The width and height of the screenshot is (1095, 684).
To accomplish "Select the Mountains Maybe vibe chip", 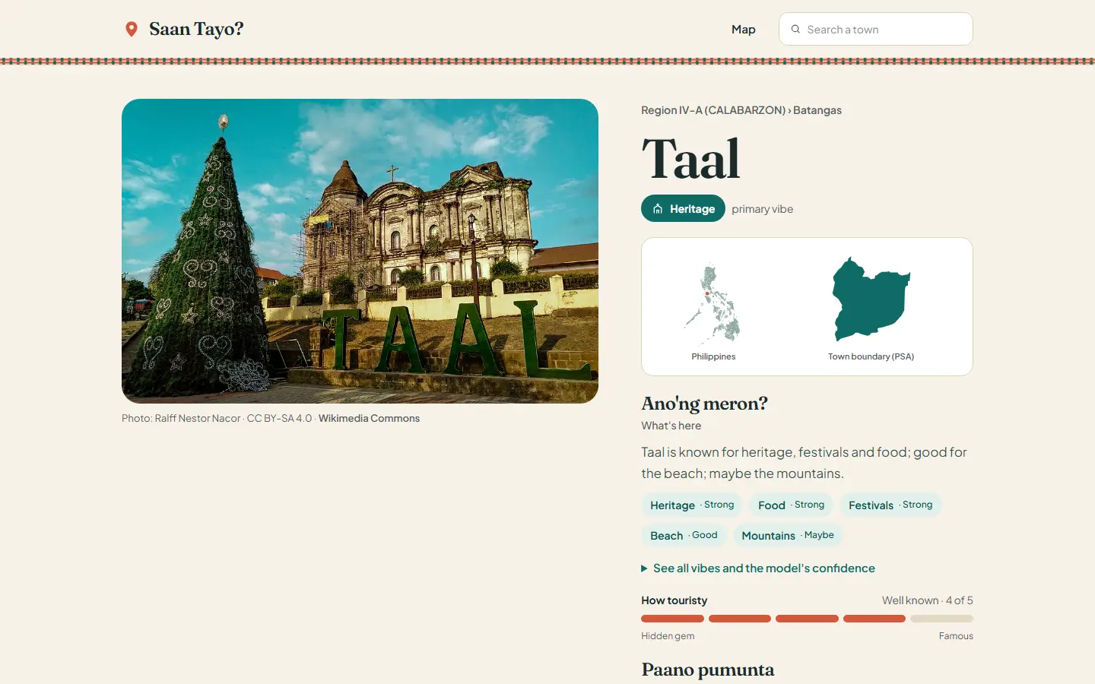I will pyautogui.click(x=788, y=535).
